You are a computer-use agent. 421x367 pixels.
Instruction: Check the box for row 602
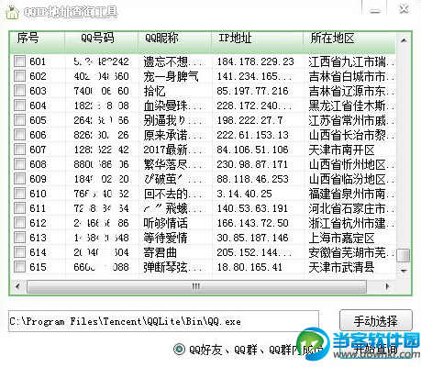click(19, 76)
